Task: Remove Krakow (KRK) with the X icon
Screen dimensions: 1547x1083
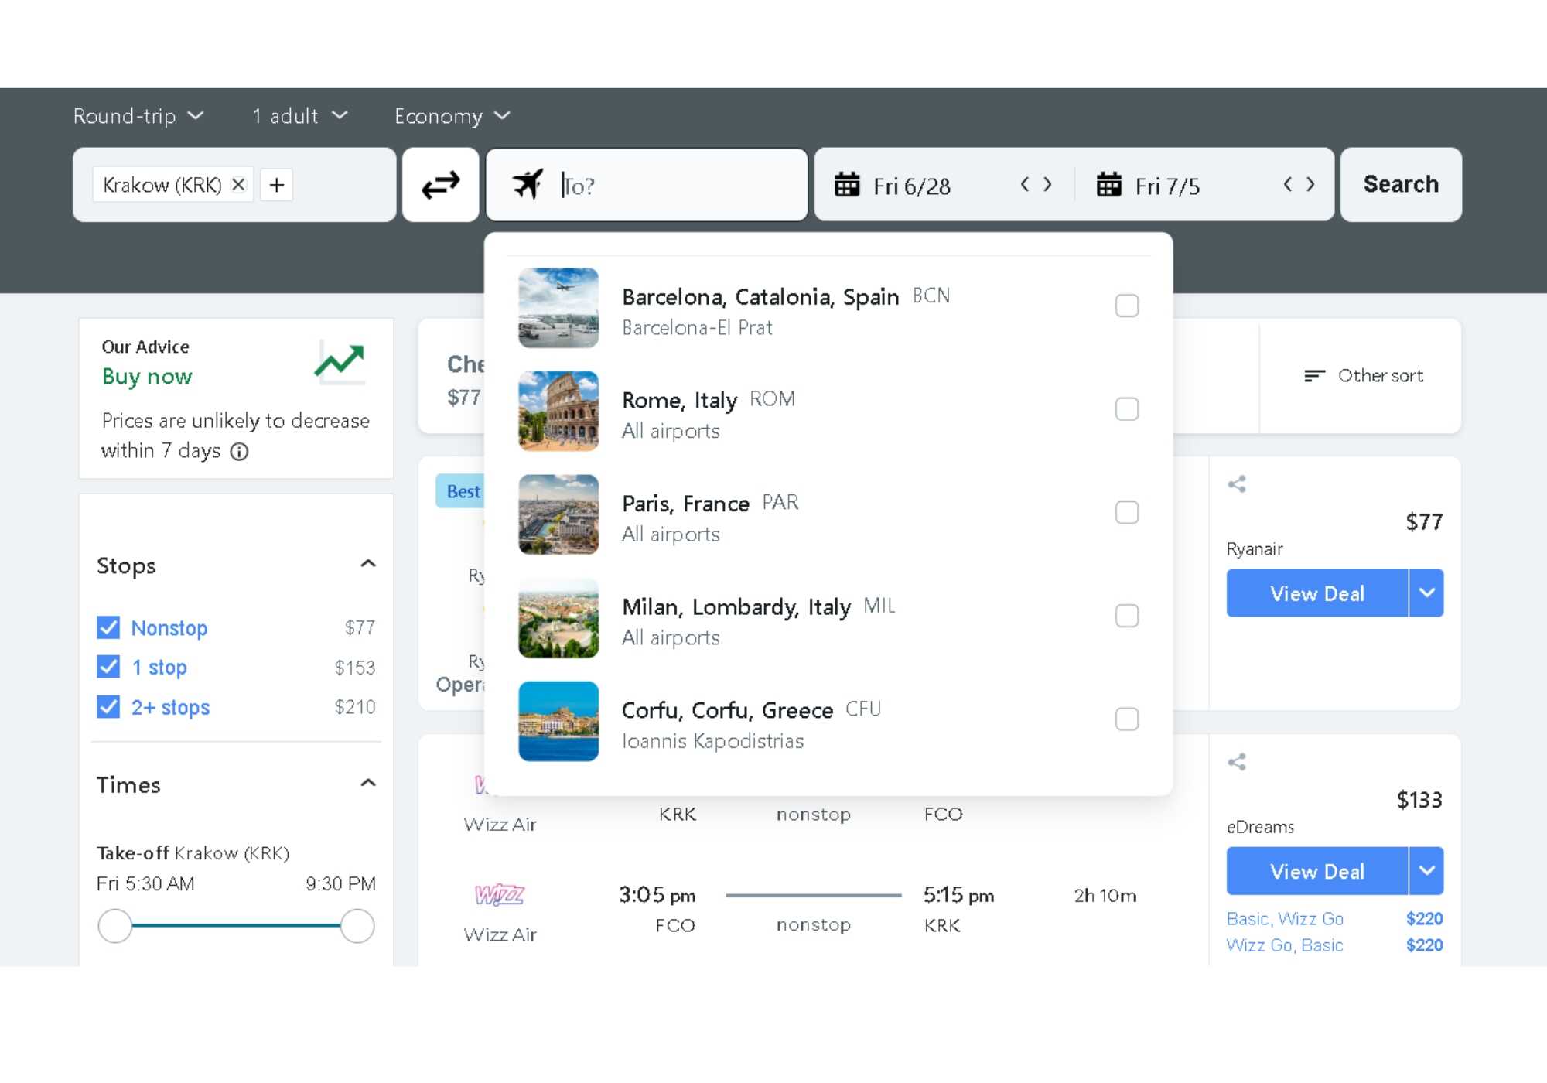Action: coord(238,185)
